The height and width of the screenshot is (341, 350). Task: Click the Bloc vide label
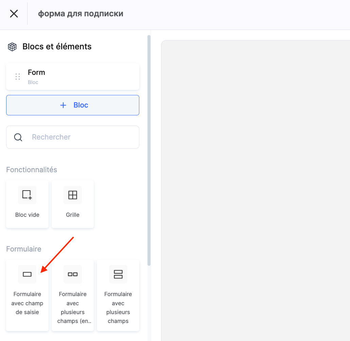pos(27,215)
